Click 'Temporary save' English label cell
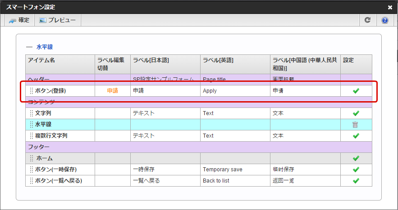This screenshot has height=210, width=398. [222, 170]
